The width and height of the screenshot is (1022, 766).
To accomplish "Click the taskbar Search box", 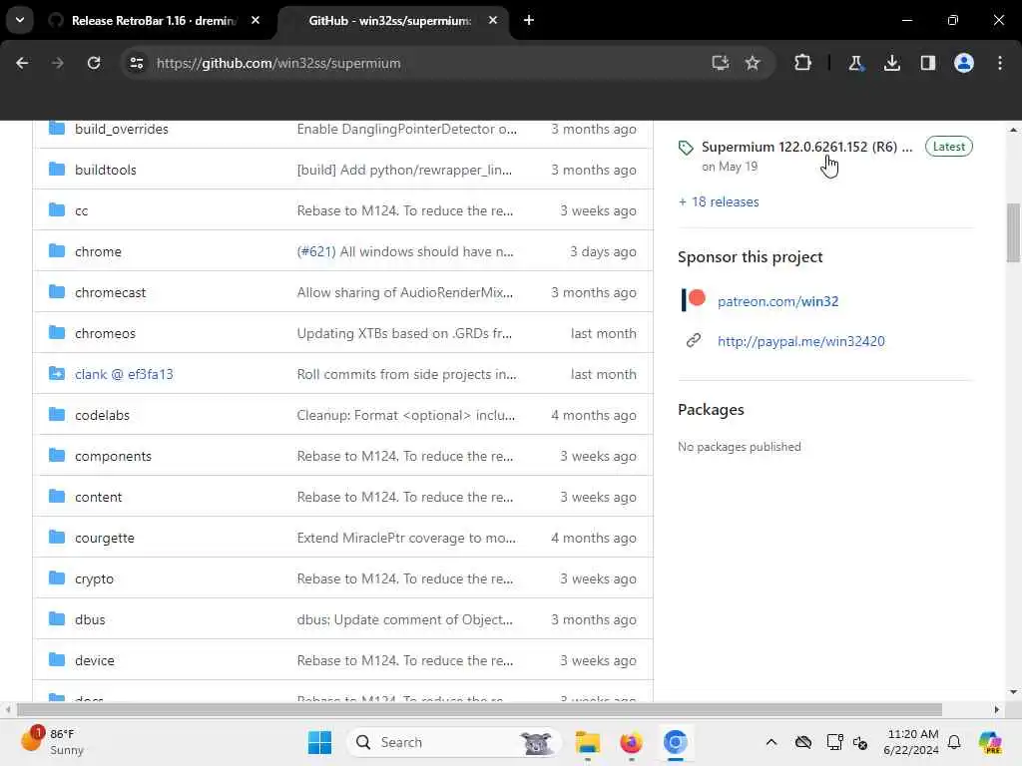I will tap(454, 742).
